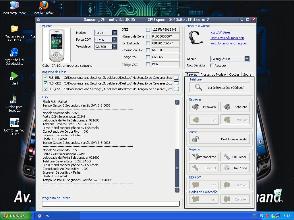
Task: Open the Modelo dropdown
Action: tap(115, 33)
